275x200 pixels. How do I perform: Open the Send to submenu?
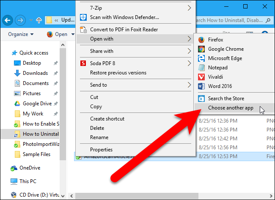coord(135,85)
